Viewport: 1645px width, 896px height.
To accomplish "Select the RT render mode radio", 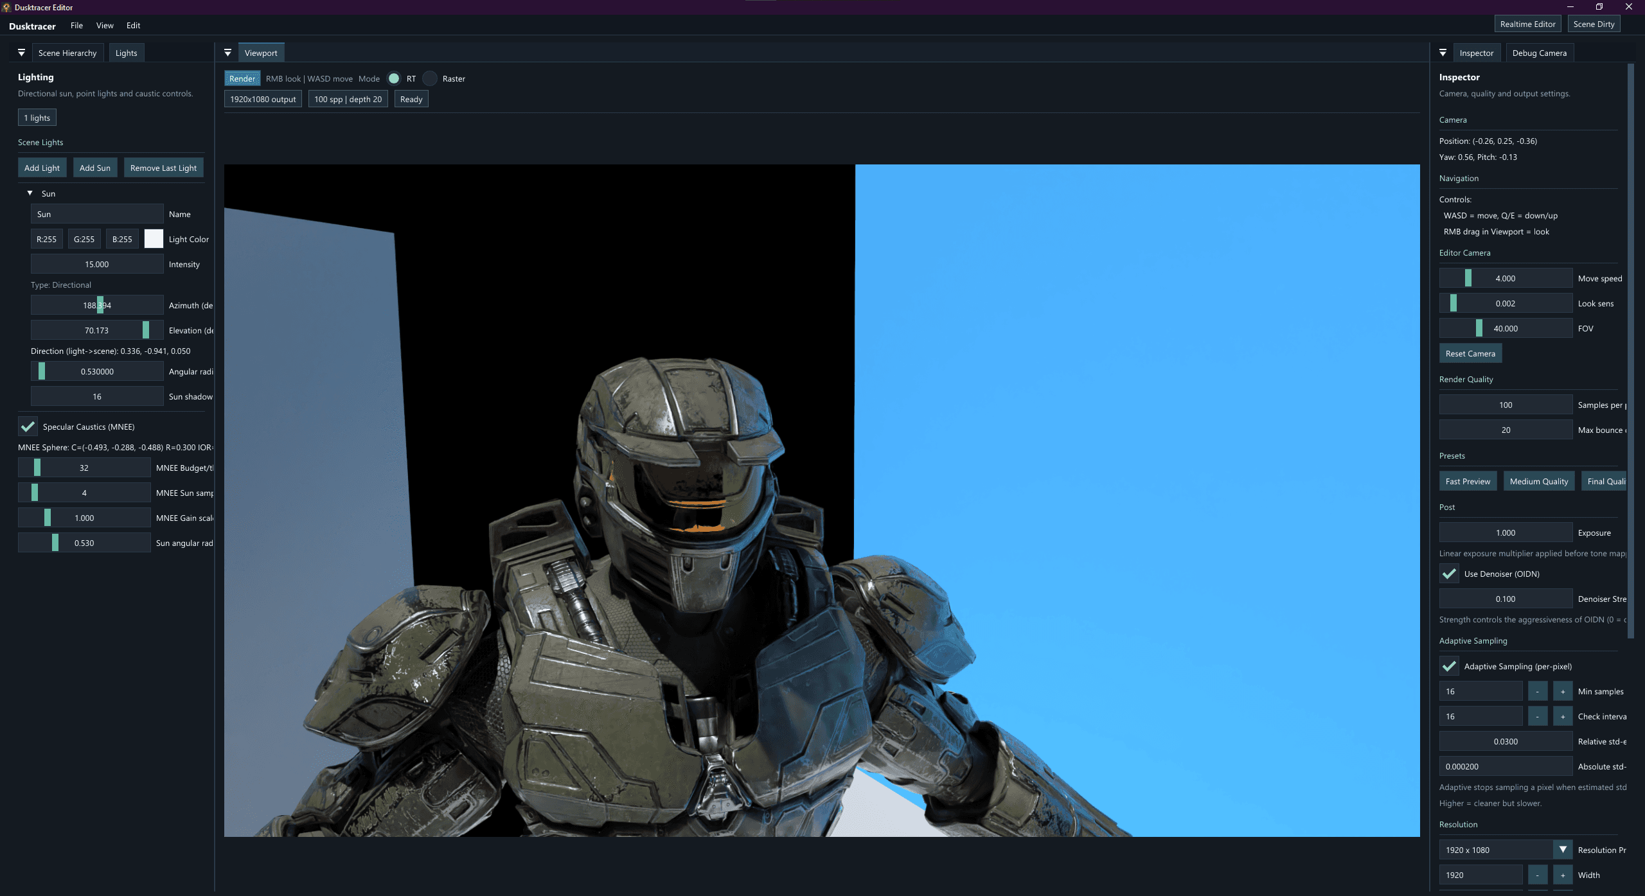I will [394, 78].
